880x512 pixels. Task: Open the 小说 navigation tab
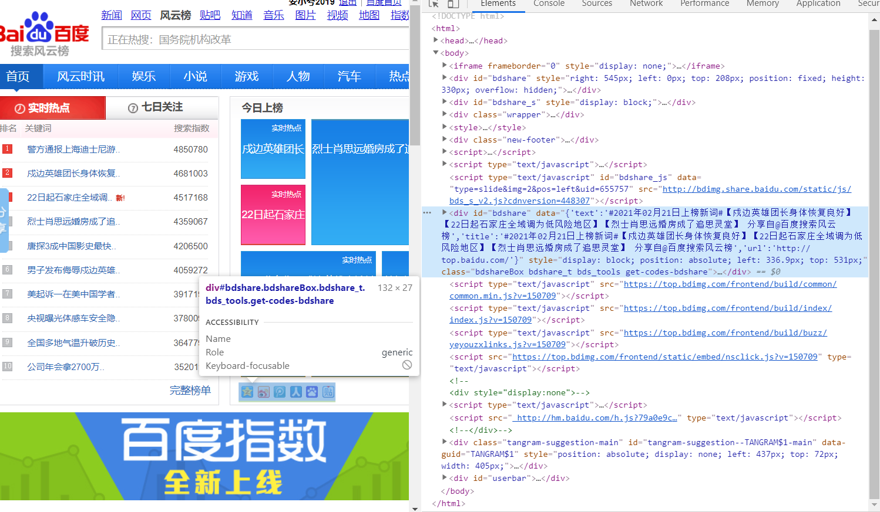(x=195, y=76)
